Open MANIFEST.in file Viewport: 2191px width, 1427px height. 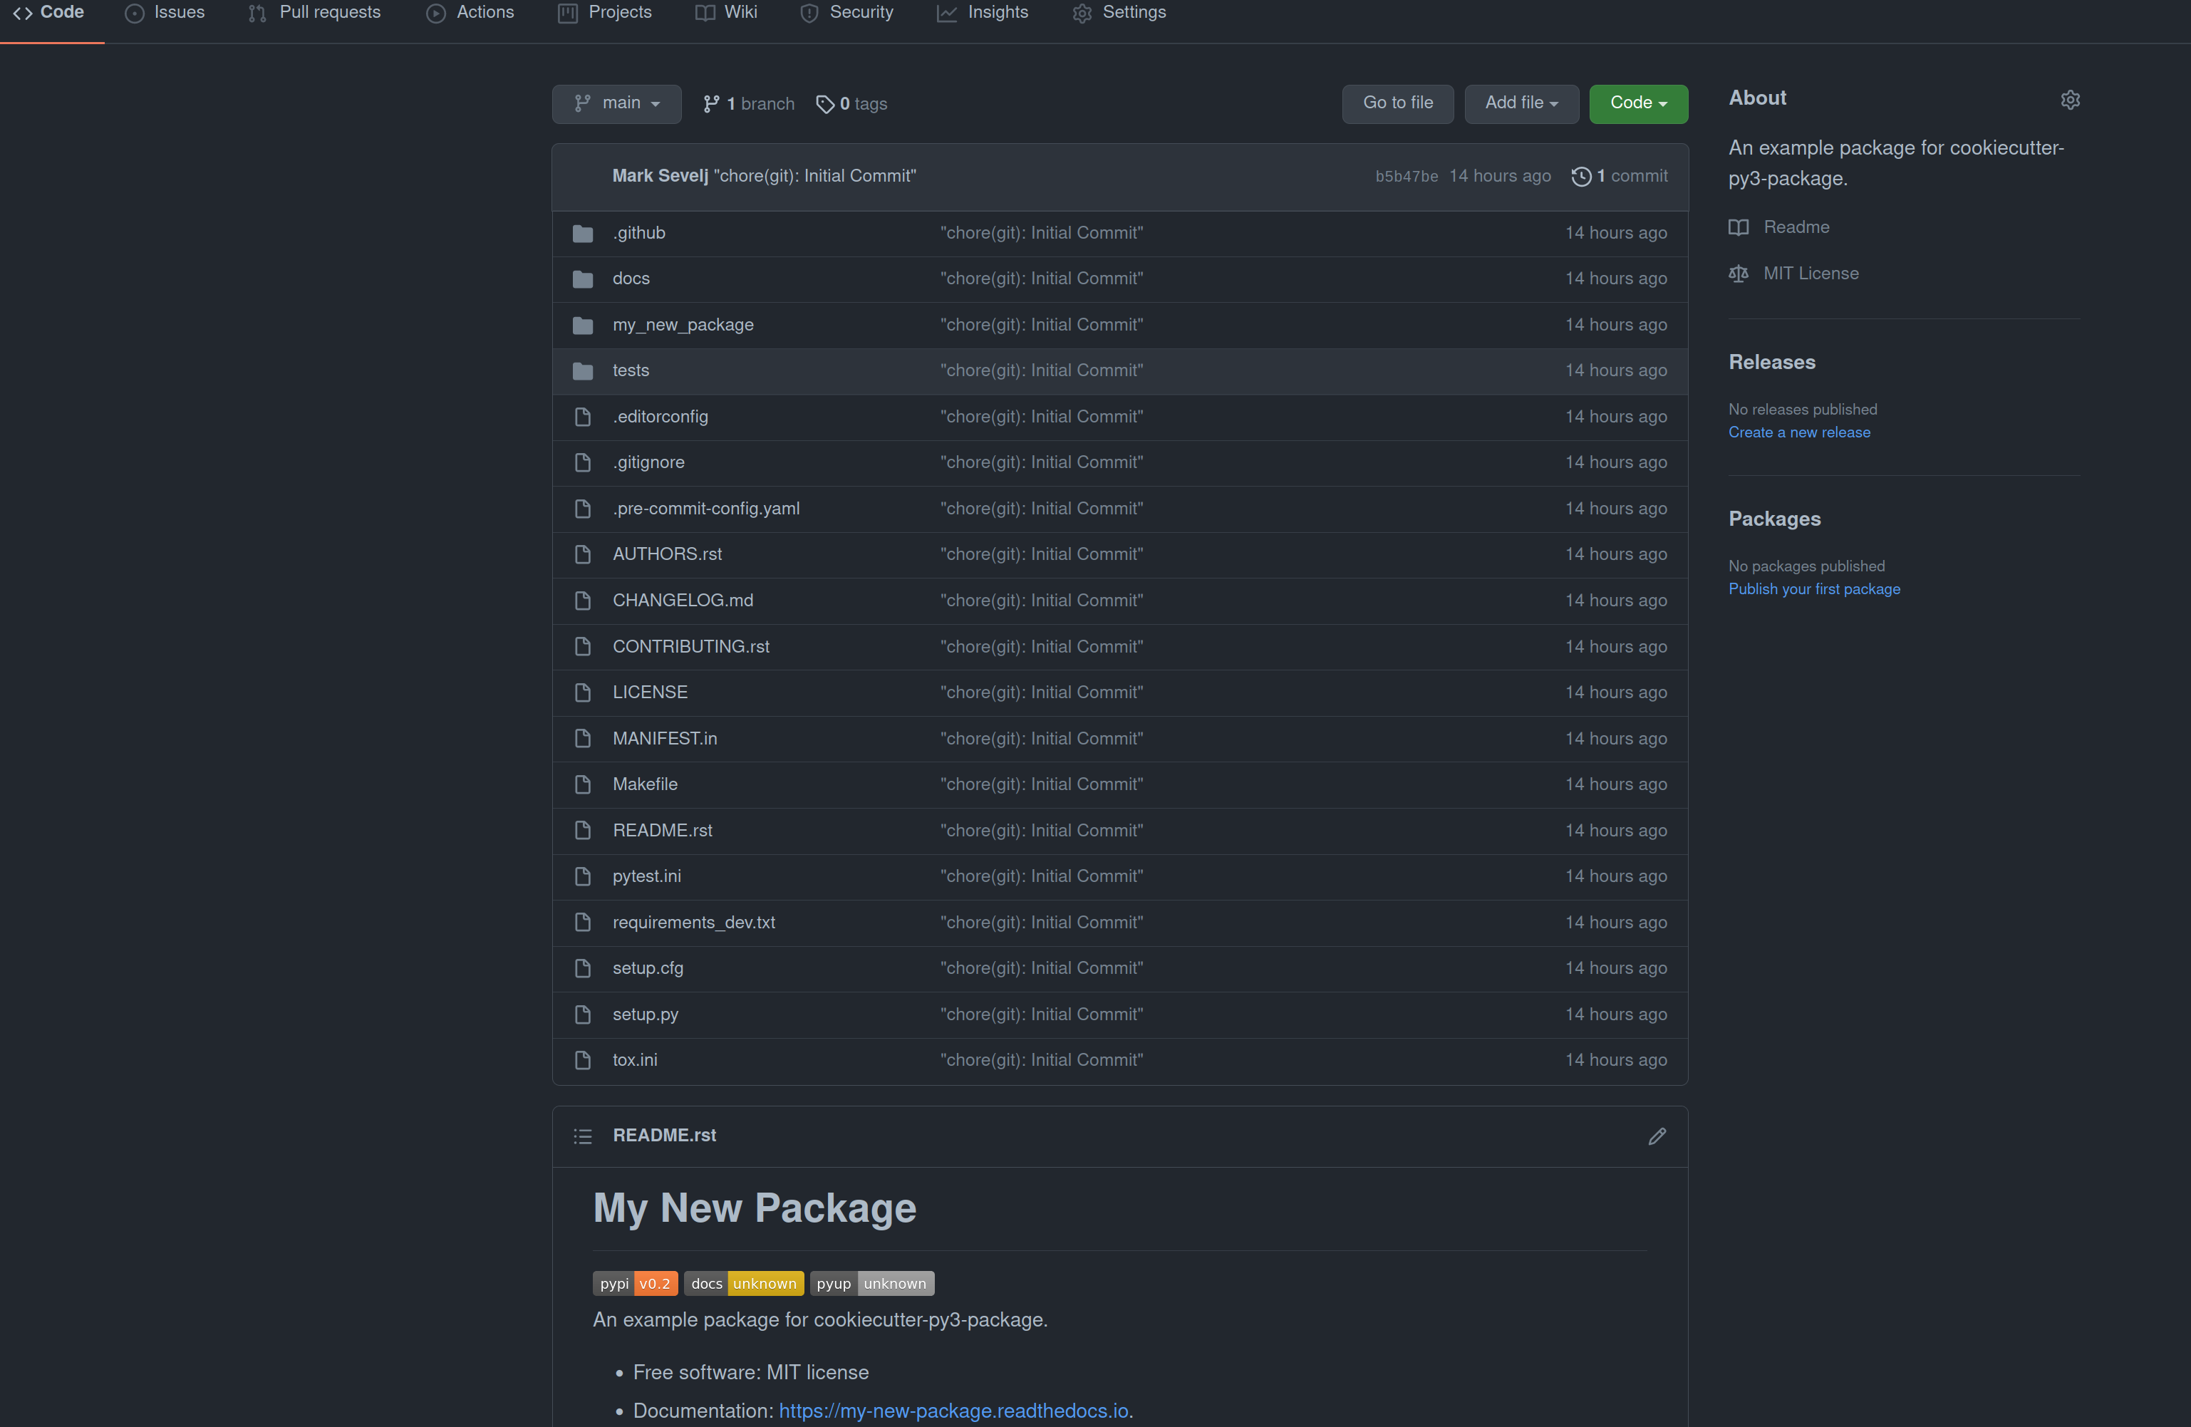pyautogui.click(x=664, y=738)
